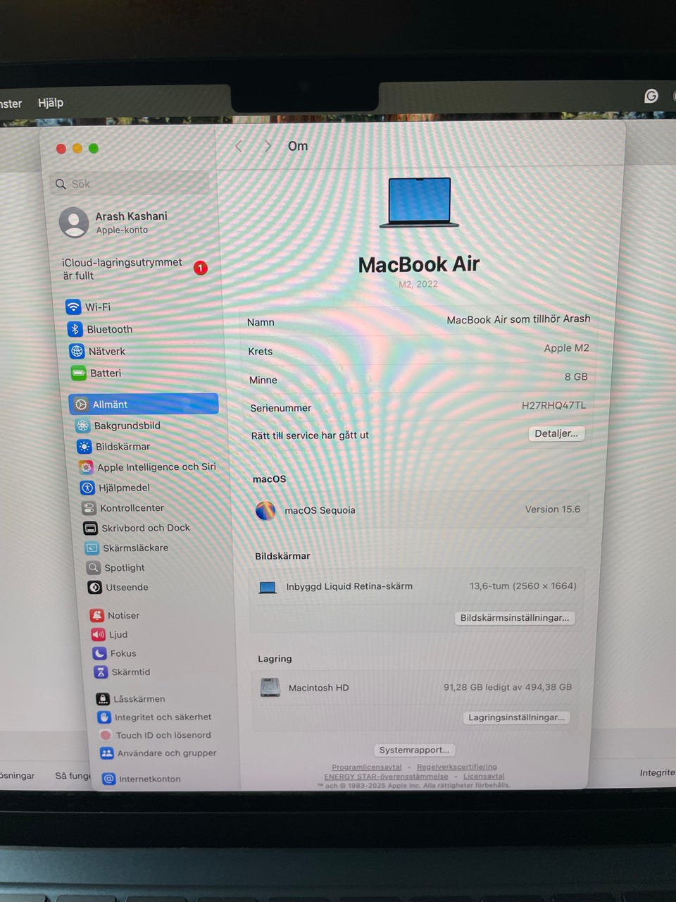Open Bluetooth settings icon
This screenshot has width=676, height=902.
(x=75, y=329)
